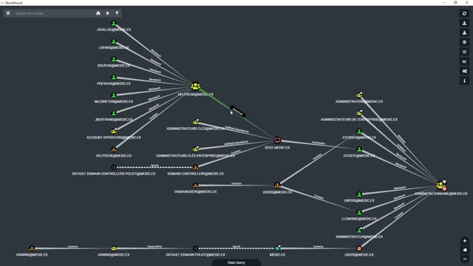Select the ADMINS DU DOMAINE@MEDIC.EX group node
This screenshot has width=473, height=266.
(x=441, y=185)
